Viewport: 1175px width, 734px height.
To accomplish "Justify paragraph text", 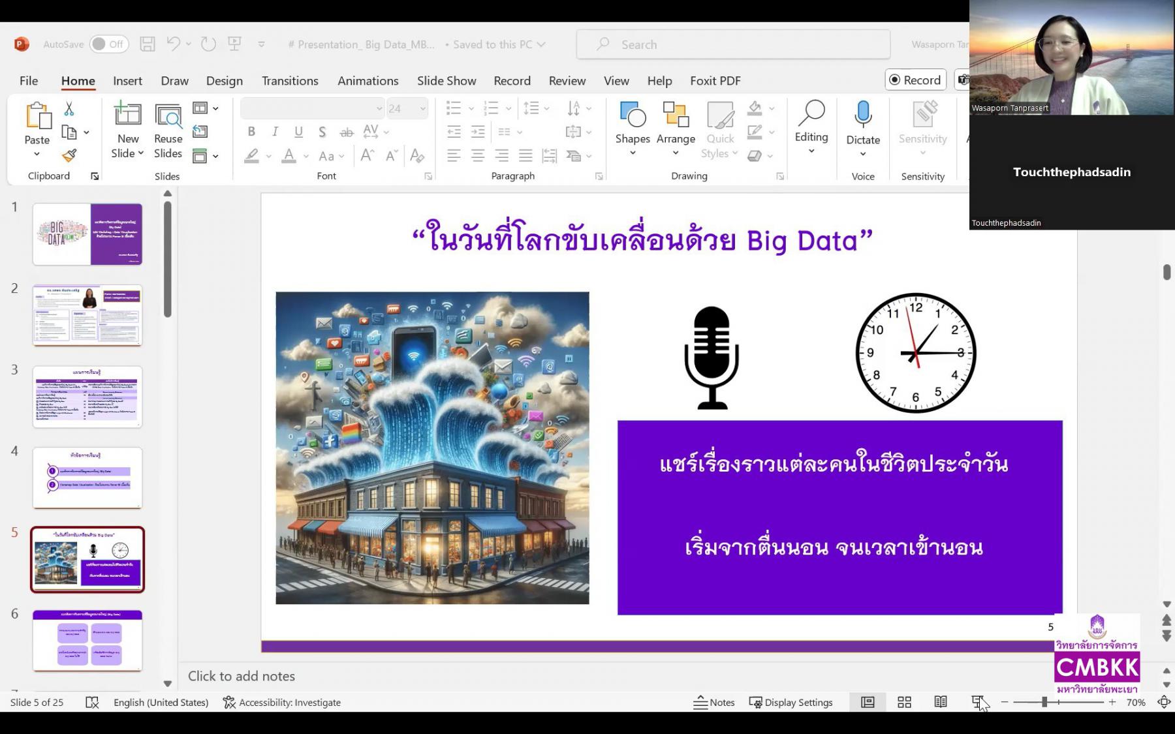I will click(x=525, y=155).
